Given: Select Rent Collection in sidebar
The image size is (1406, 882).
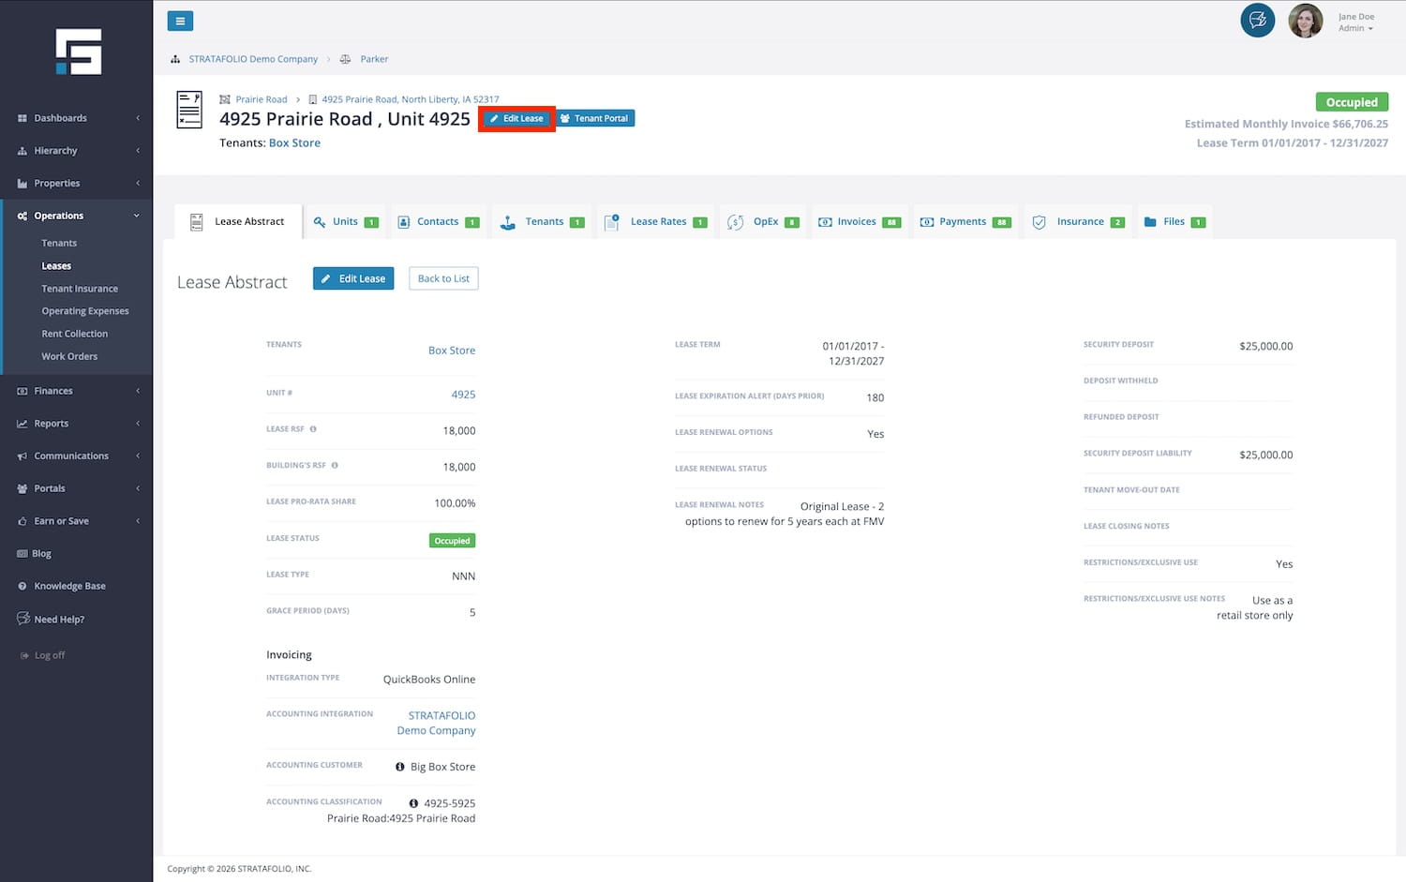Looking at the screenshot, I should (75, 334).
